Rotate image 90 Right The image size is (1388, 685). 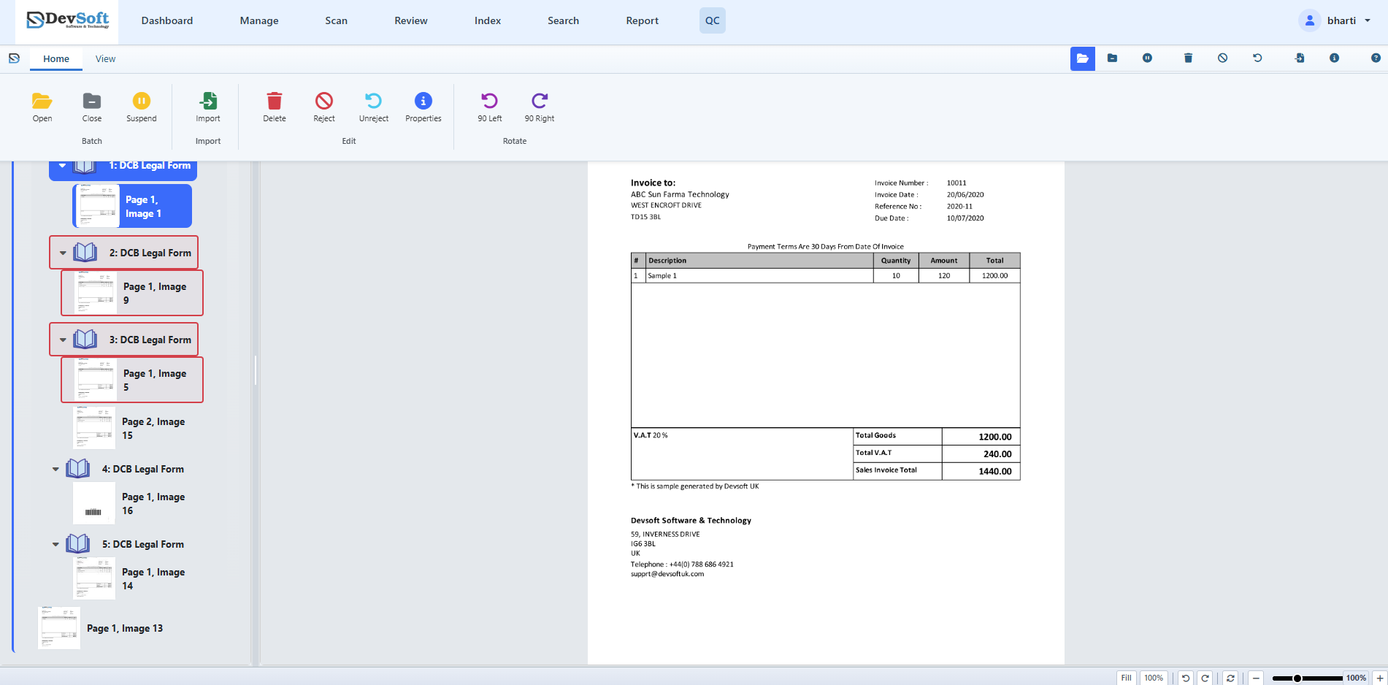540,101
